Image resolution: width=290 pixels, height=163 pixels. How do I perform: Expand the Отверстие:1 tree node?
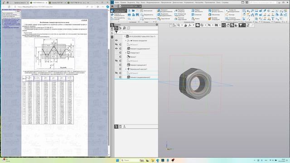(x=126, y=53)
